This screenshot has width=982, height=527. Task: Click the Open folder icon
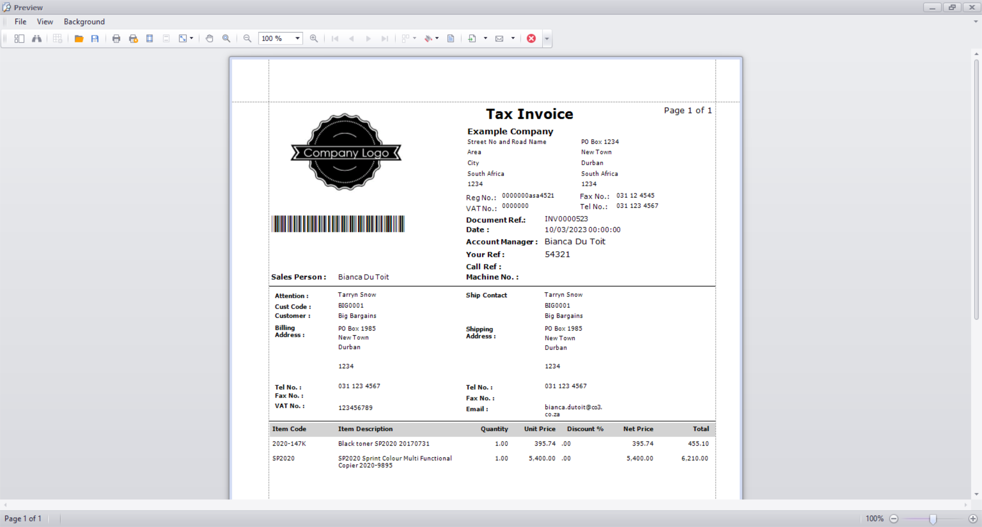[79, 38]
